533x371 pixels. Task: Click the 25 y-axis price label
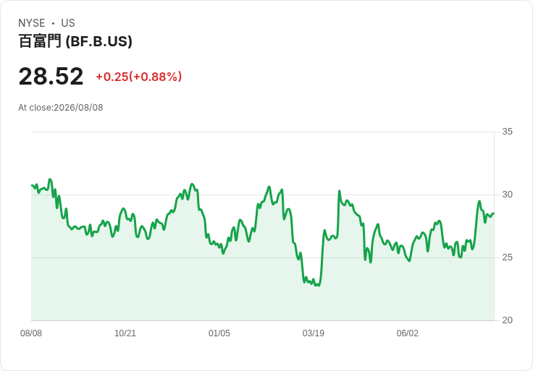tap(507, 257)
